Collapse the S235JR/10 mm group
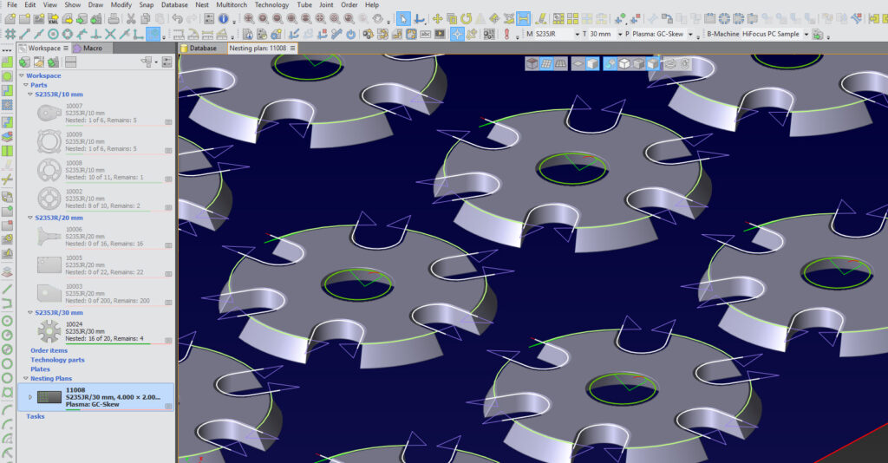 coord(30,95)
